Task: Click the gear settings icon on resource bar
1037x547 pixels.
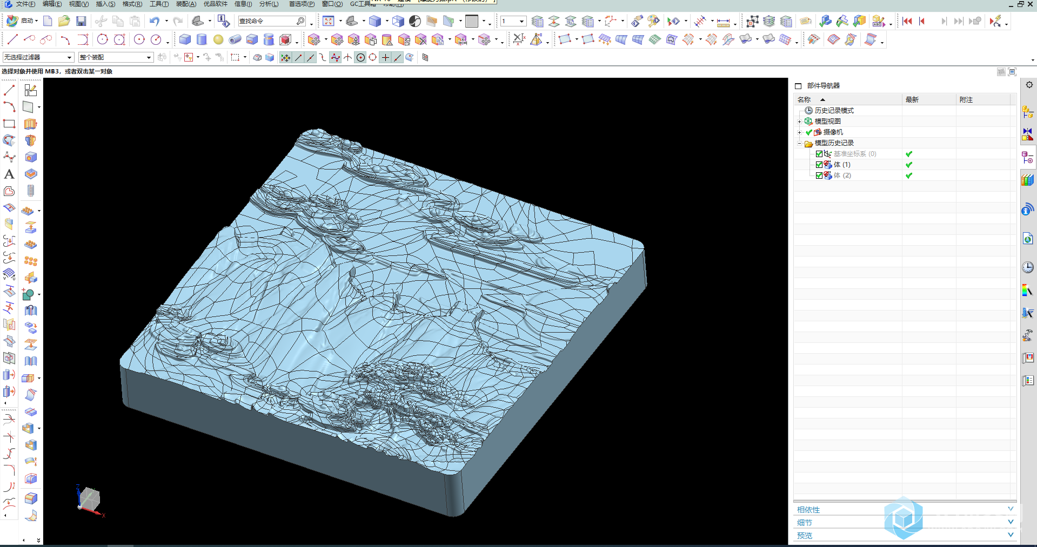Action: (1029, 85)
